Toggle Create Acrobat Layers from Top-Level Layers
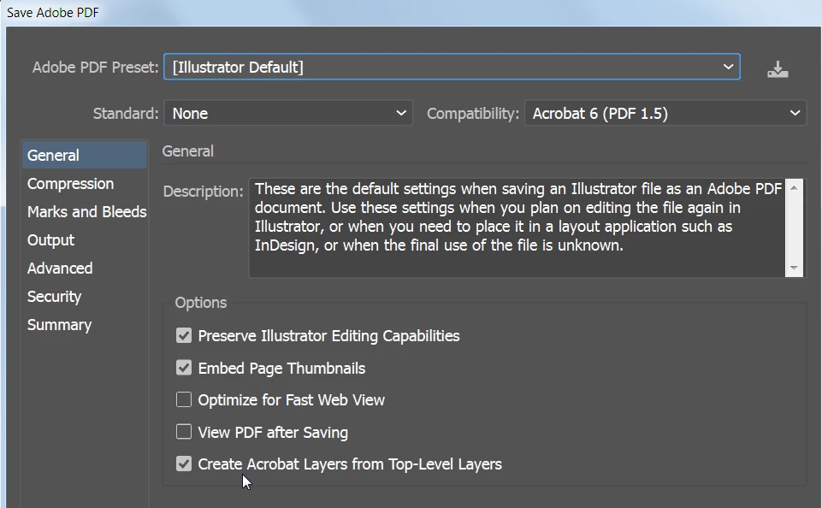This screenshot has height=508, width=822. (x=184, y=464)
